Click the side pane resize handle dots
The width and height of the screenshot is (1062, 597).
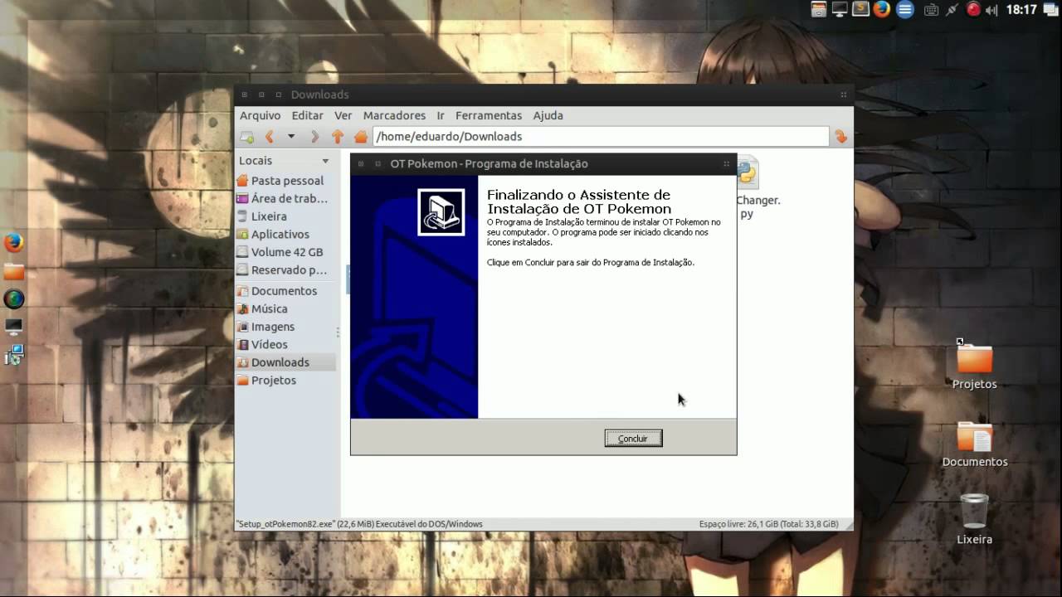[338, 332]
